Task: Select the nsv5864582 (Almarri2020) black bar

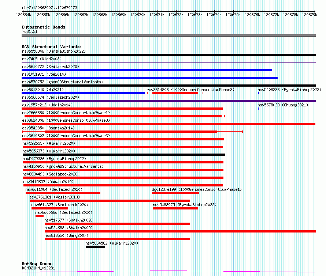Action: (x=96, y=247)
